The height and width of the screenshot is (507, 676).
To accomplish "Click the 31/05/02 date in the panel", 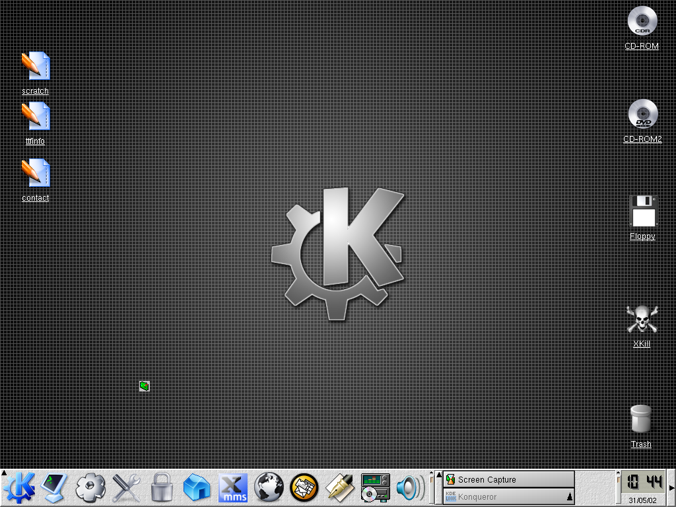I will [x=642, y=500].
